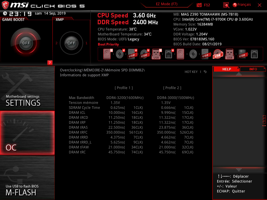Select the UEFI hard disk boot device
This screenshot has width=267, height=200.
coord(107,54)
